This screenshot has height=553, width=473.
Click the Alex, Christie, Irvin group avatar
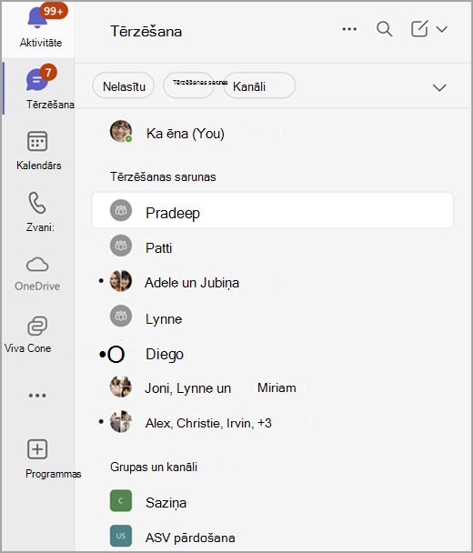point(121,421)
